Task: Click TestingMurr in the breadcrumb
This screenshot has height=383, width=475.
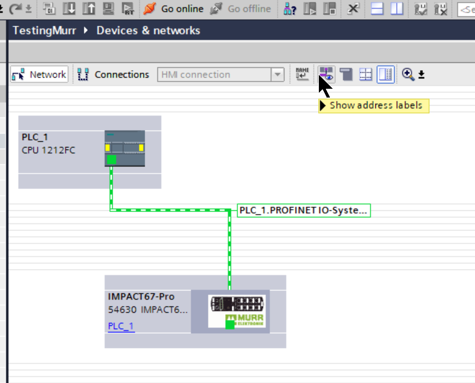Action: coord(44,30)
